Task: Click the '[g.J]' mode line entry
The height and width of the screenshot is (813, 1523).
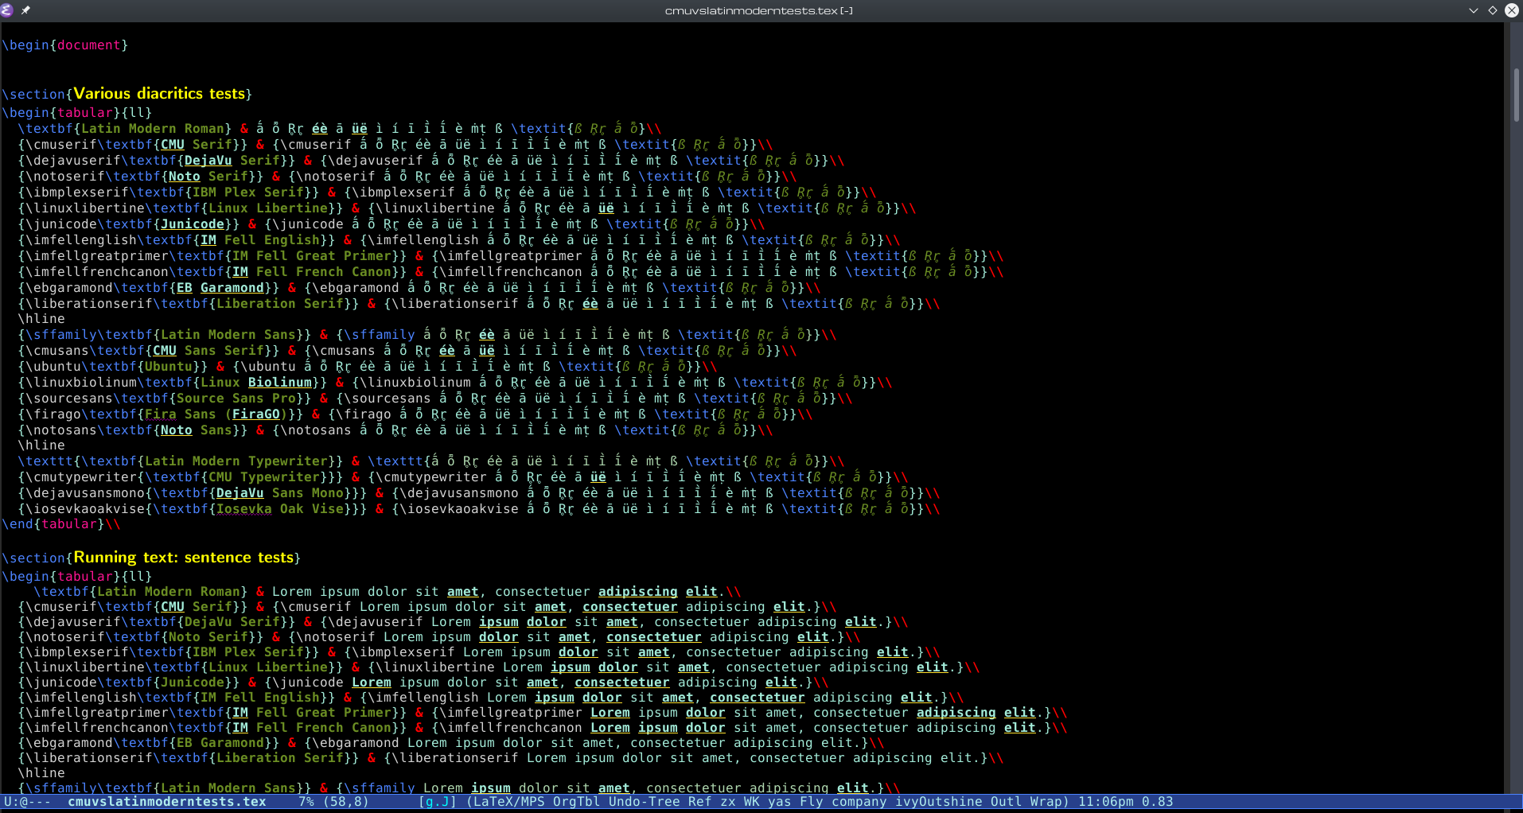Action: [438, 802]
